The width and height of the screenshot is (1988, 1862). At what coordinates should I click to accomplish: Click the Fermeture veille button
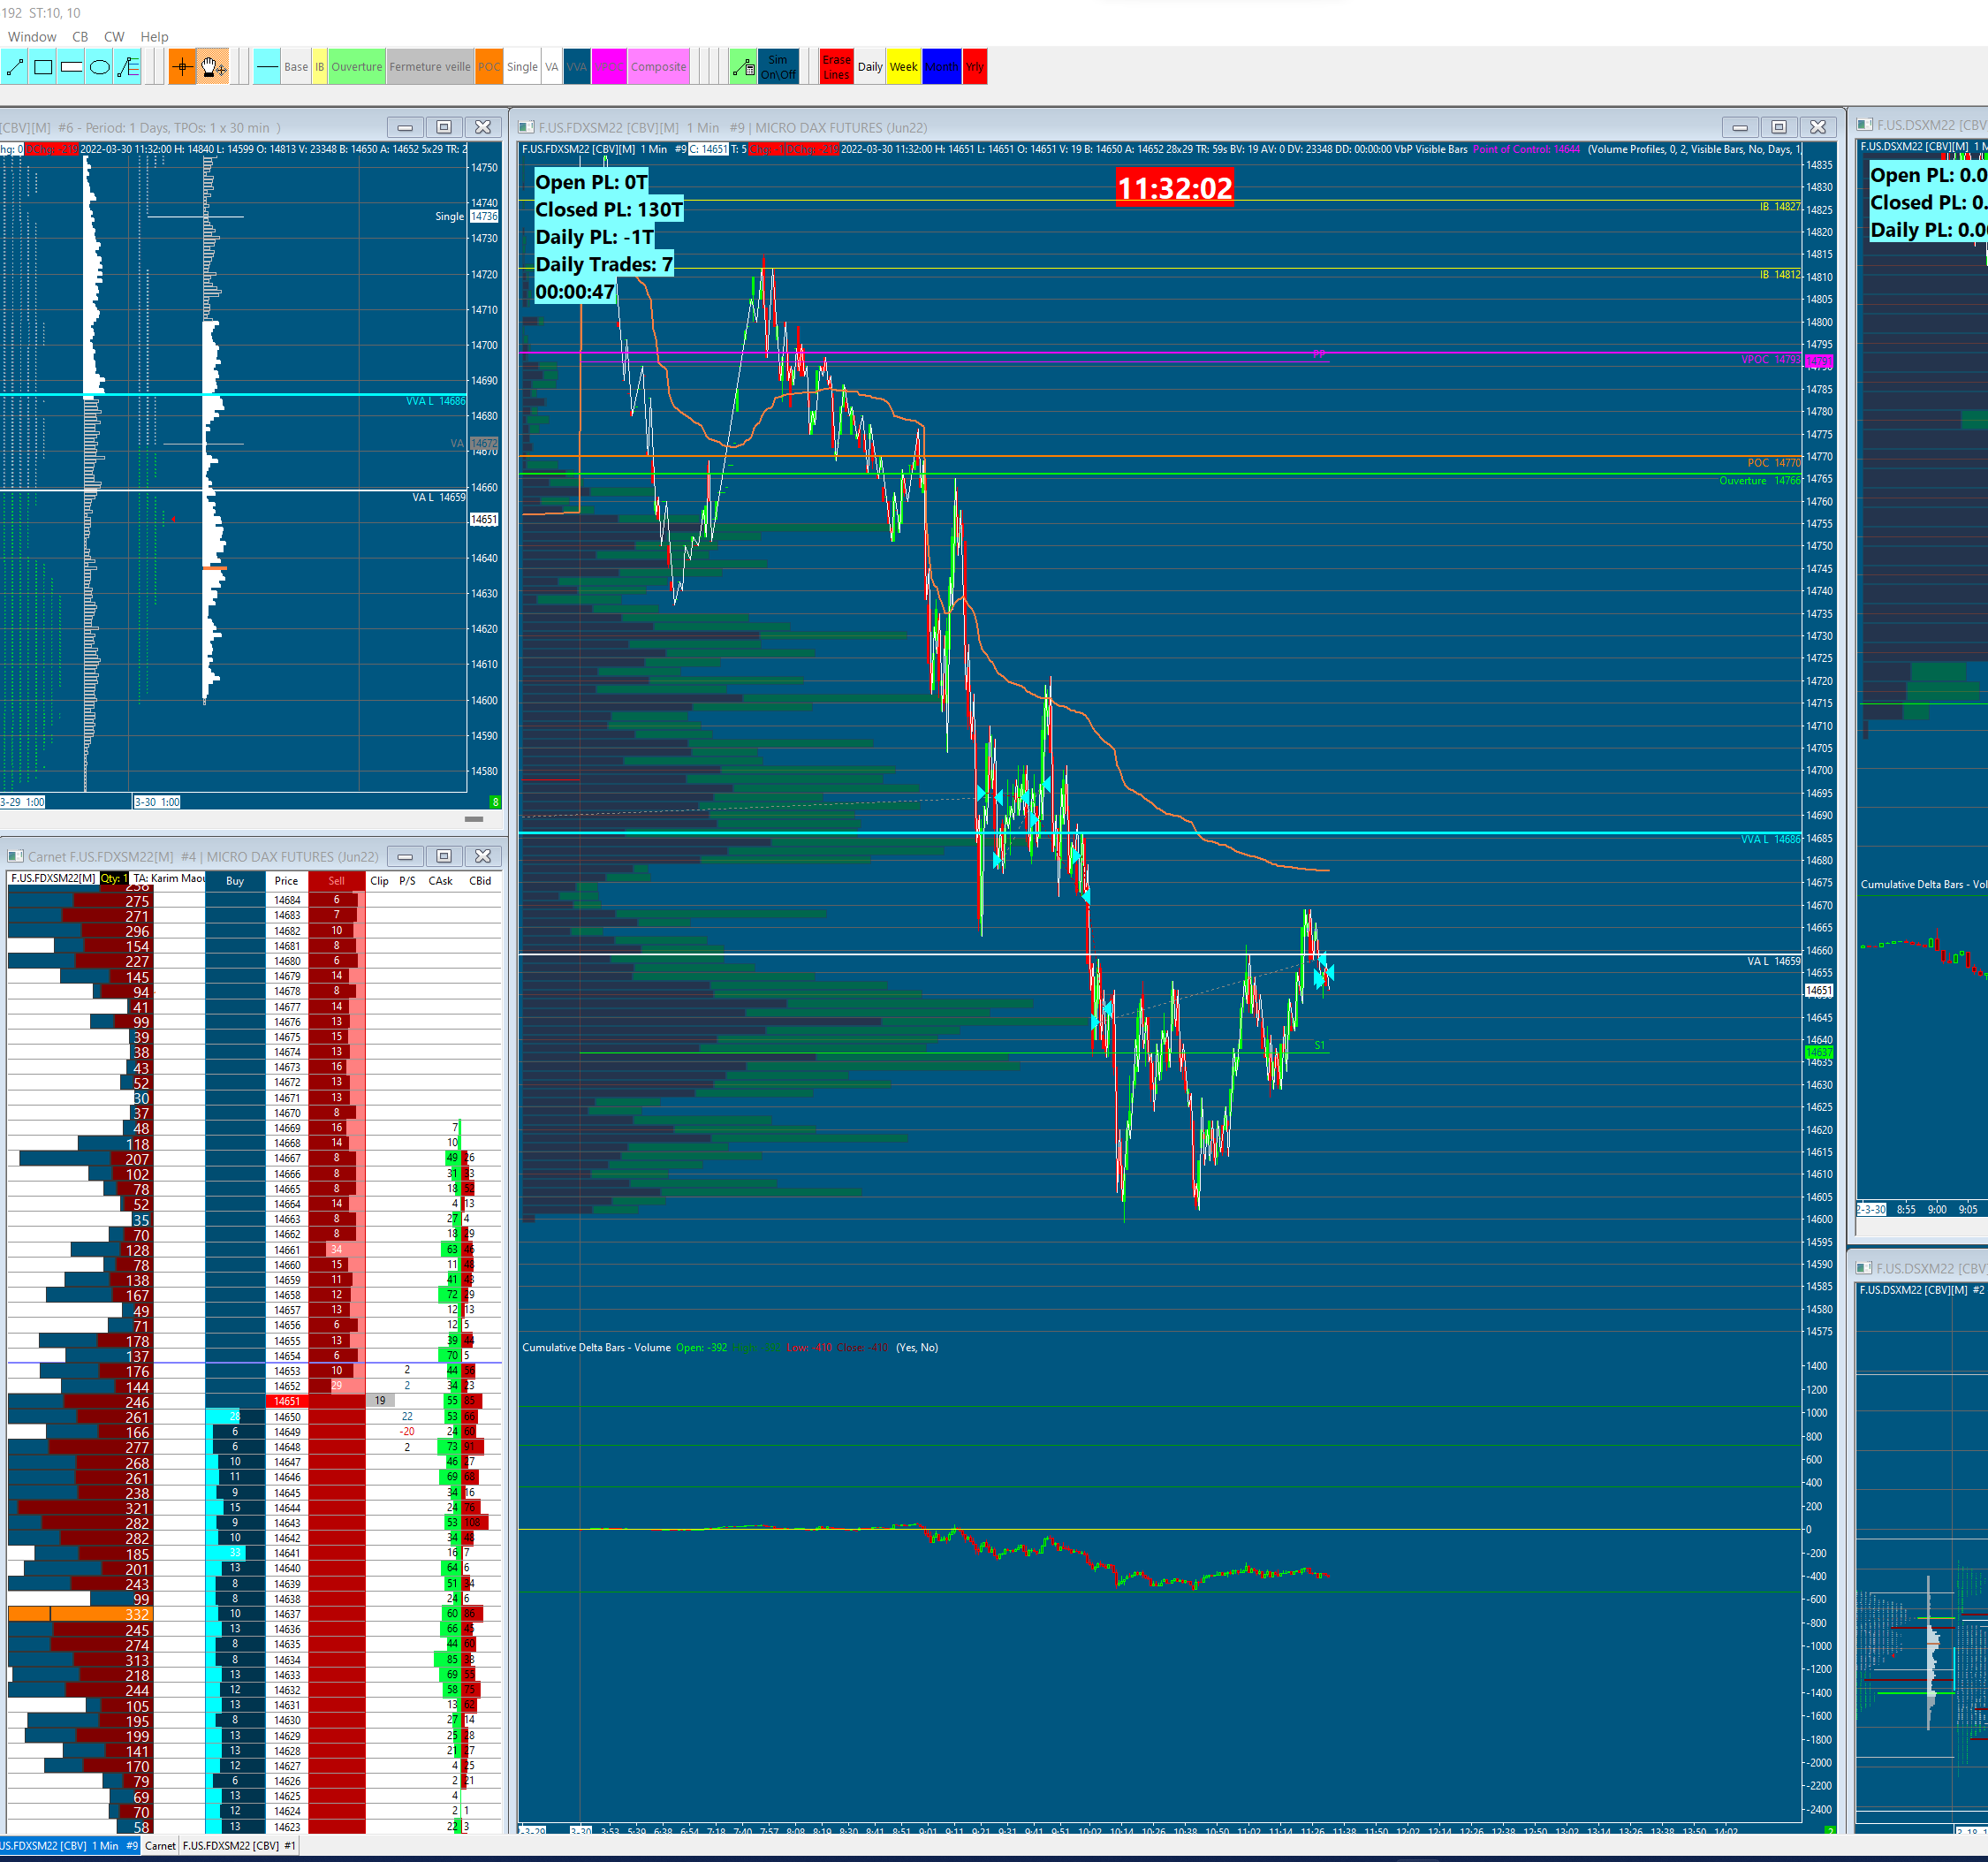[x=429, y=67]
